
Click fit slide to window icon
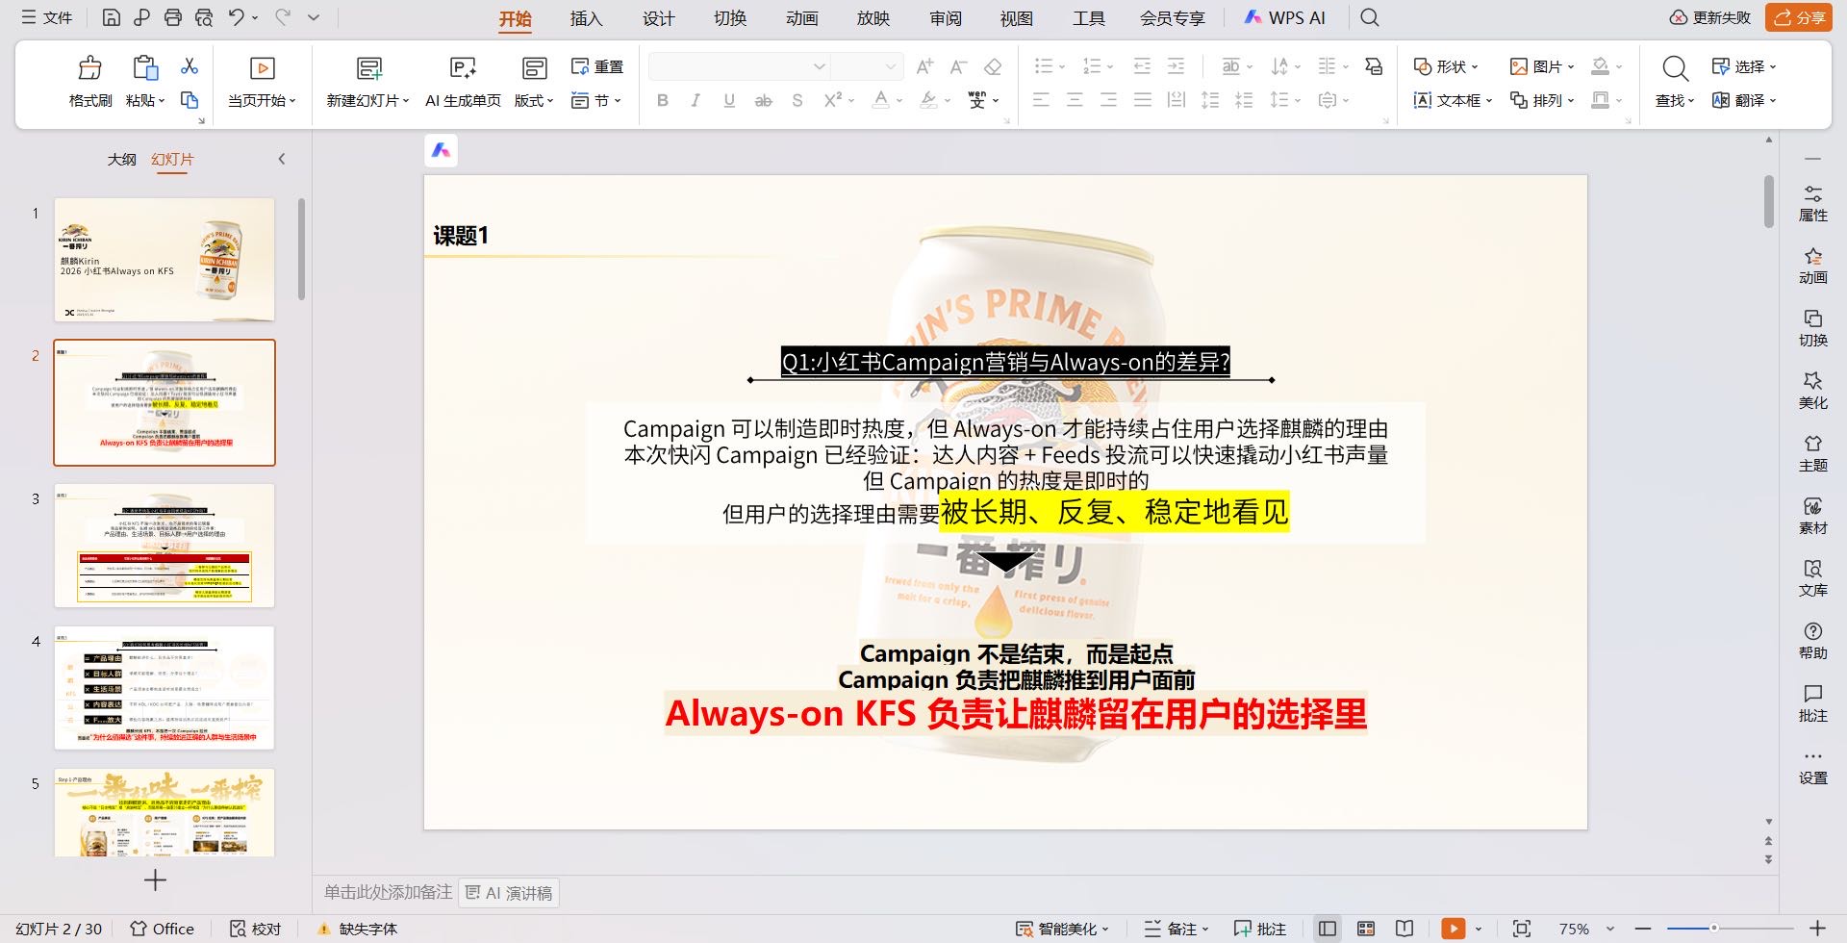click(x=1522, y=929)
